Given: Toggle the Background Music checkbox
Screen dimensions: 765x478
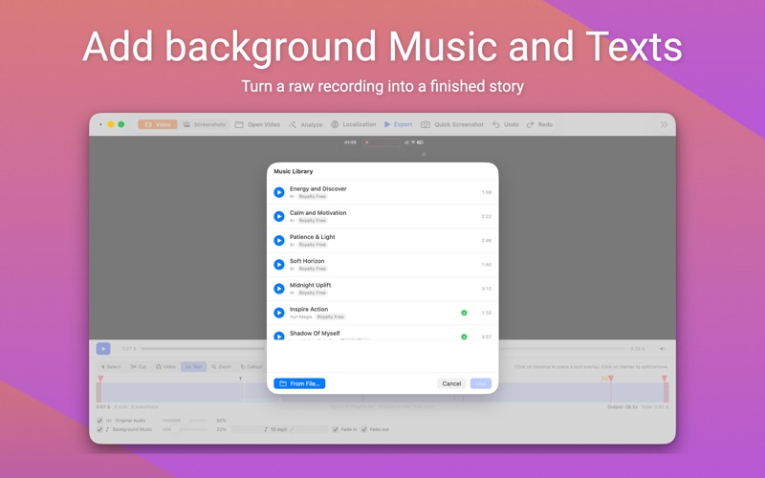Looking at the screenshot, I should pyautogui.click(x=100, y=429).
